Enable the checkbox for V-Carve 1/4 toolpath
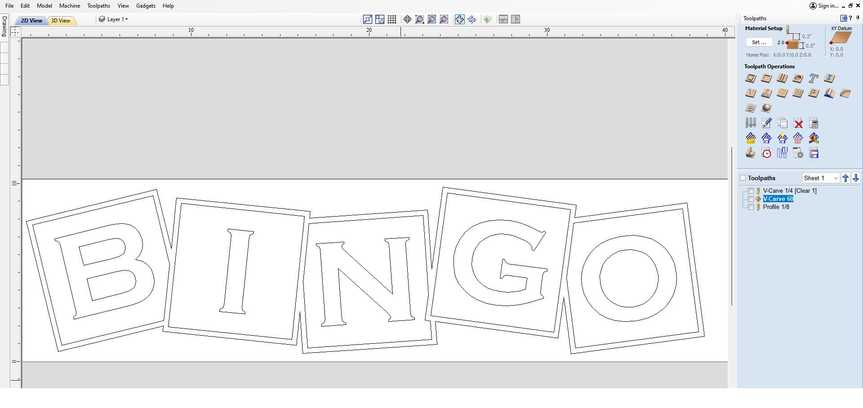 coord(751,191)
